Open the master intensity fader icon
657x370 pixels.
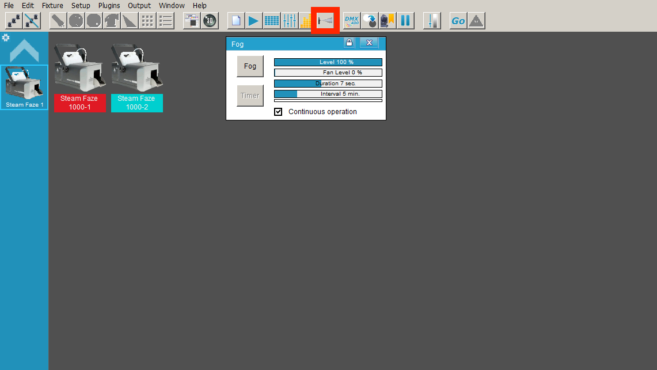(x=432, y=21)
